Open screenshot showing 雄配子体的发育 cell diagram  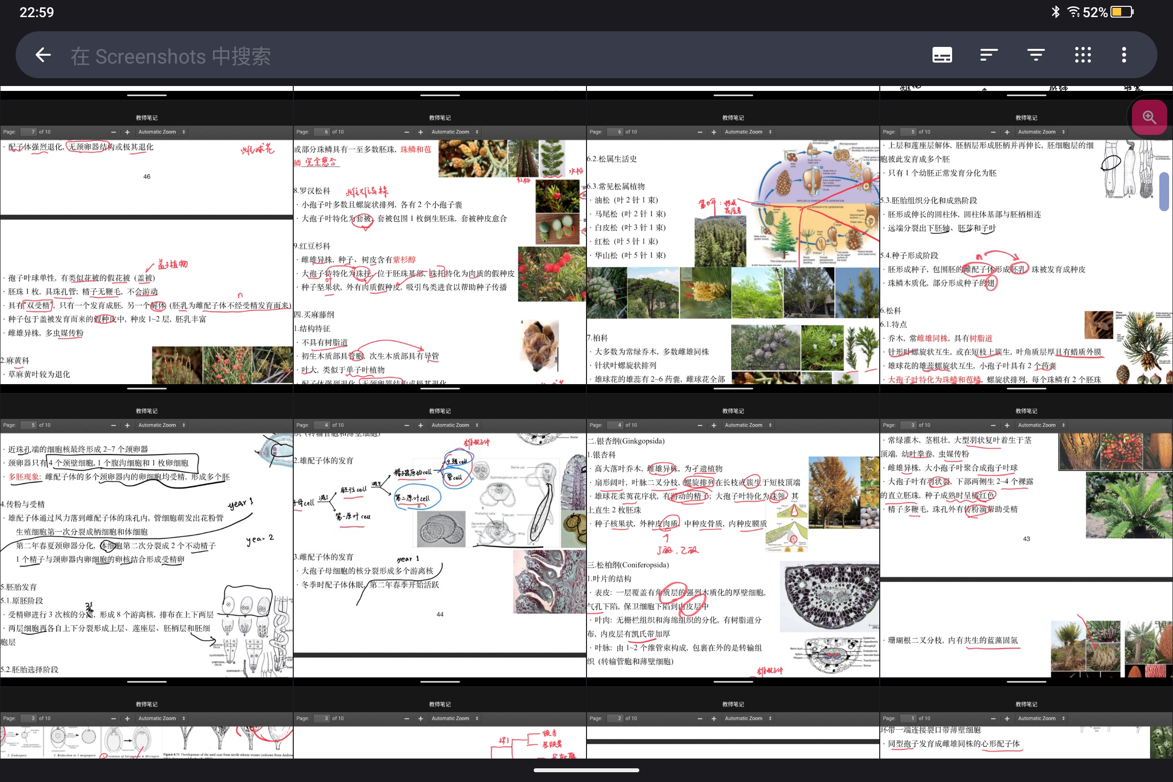pyautogui.click(x=440, y=531)
